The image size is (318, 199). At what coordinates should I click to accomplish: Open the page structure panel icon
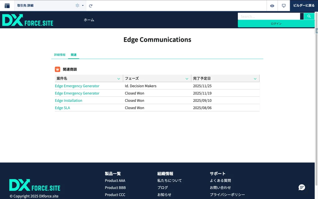pyautogui.click(x=7, y=6)
